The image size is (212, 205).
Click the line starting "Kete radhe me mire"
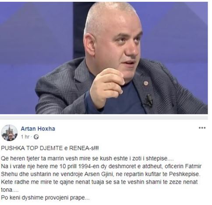point(99,182)
